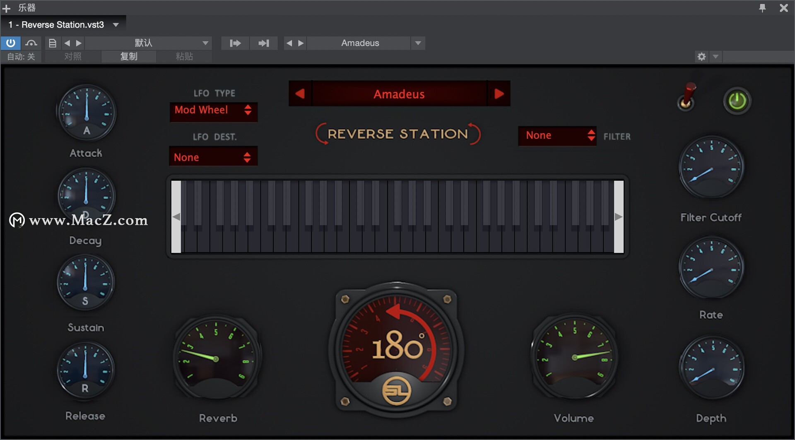Click the SL logo on the dial
795x440 pixels.
pos(396,391)
